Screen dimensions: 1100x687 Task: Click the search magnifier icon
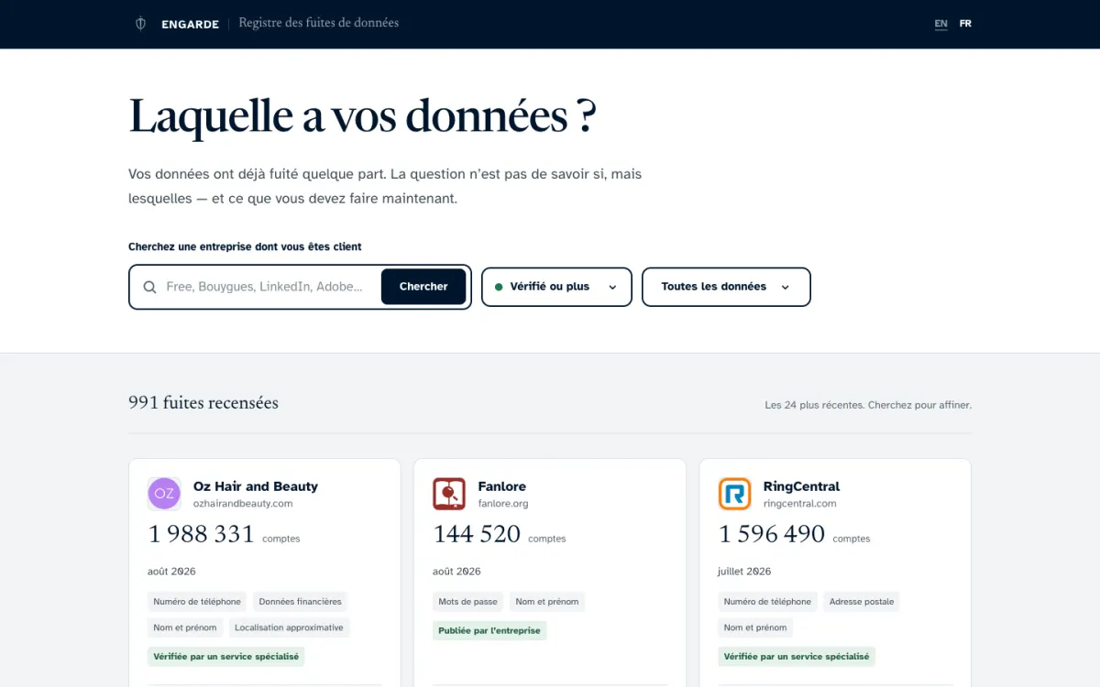[x=150, y=287]
